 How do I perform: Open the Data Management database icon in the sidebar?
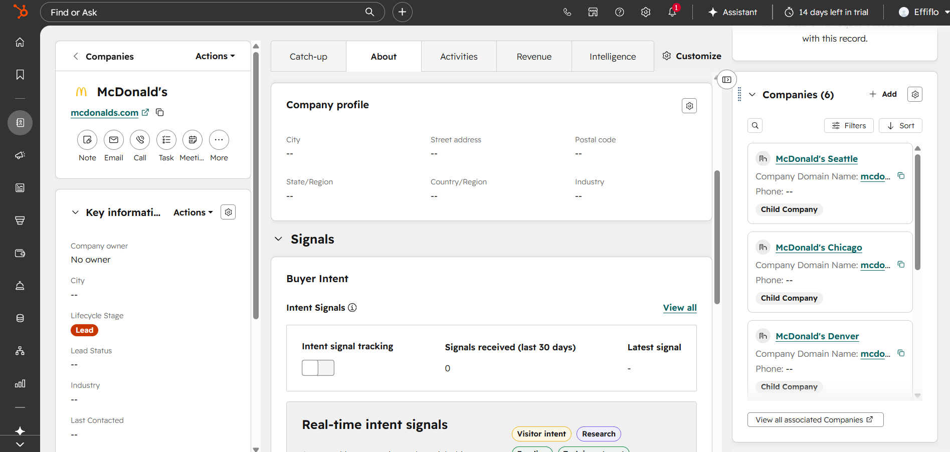coord(20,318)
